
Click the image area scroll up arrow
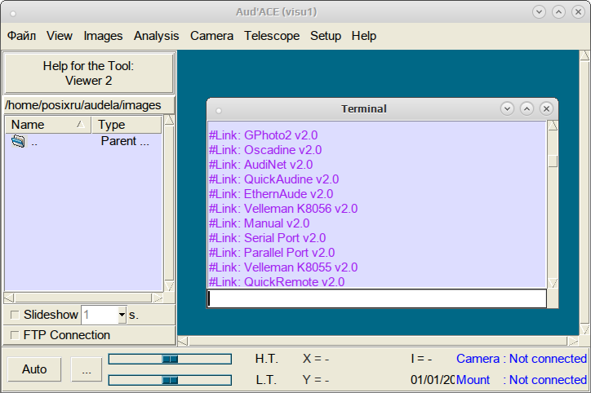point(584,55)
